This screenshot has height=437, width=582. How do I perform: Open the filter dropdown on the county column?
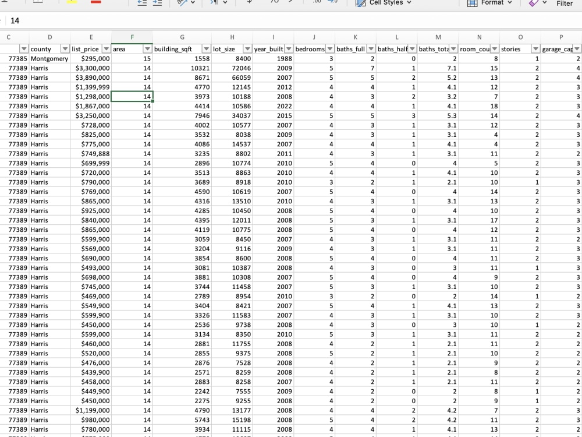click(x=65, y=49)
